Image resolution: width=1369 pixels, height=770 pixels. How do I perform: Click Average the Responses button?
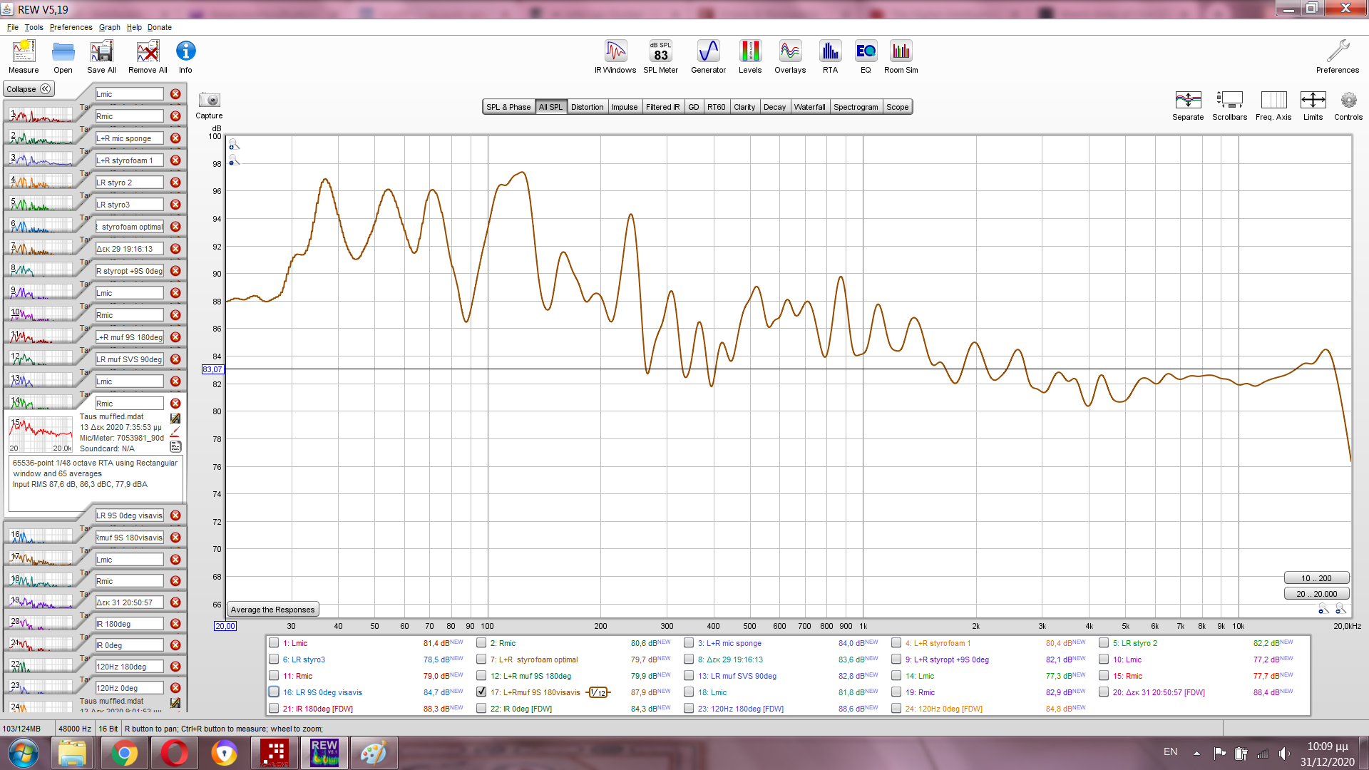tap(272, 610)
